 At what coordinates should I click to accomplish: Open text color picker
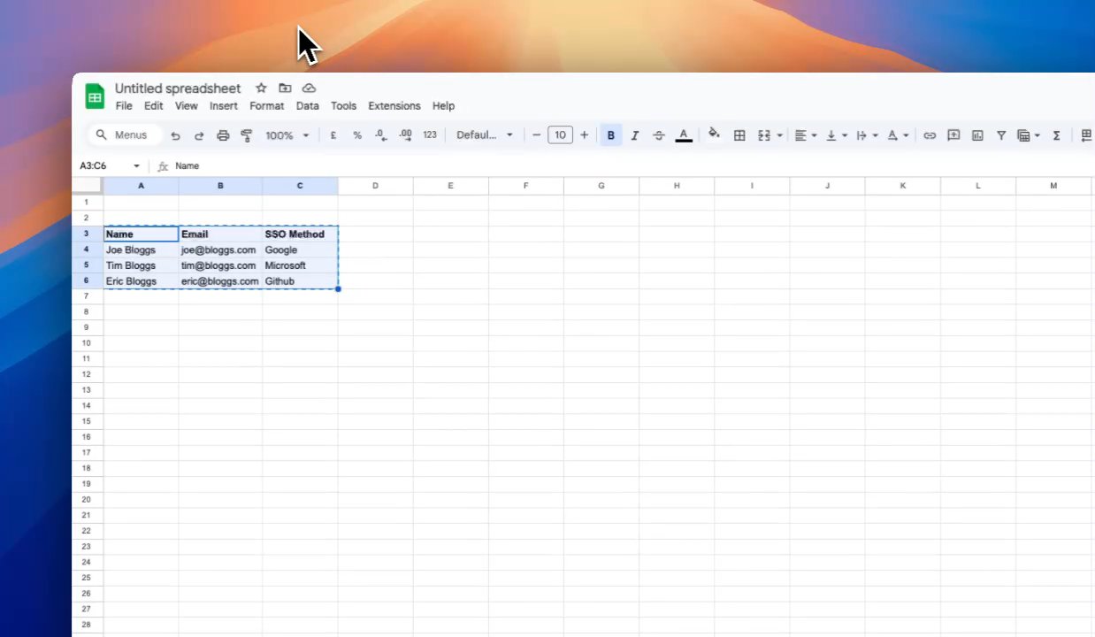tap(683, 135)
